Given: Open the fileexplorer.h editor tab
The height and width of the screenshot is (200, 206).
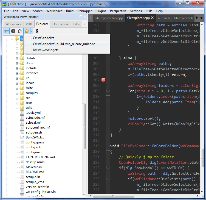Looking at the screenshot, I should tap(184, 18).
